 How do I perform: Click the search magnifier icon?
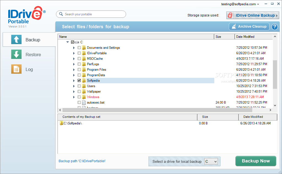(61, 14)
